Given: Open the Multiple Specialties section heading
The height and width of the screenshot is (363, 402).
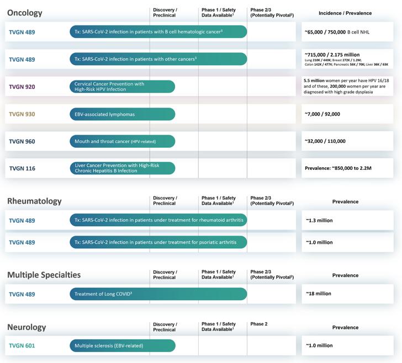Looking at the screenshot, I should coord(44,275).
